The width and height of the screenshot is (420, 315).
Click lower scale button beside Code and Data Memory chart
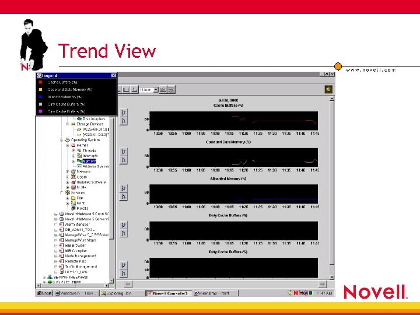point(123,160)
